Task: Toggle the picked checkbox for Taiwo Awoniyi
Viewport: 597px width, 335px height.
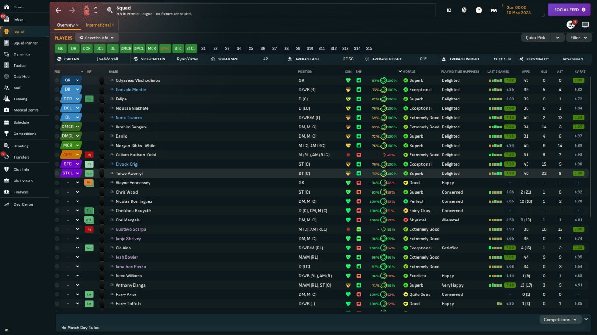Action: pos(57,174)
